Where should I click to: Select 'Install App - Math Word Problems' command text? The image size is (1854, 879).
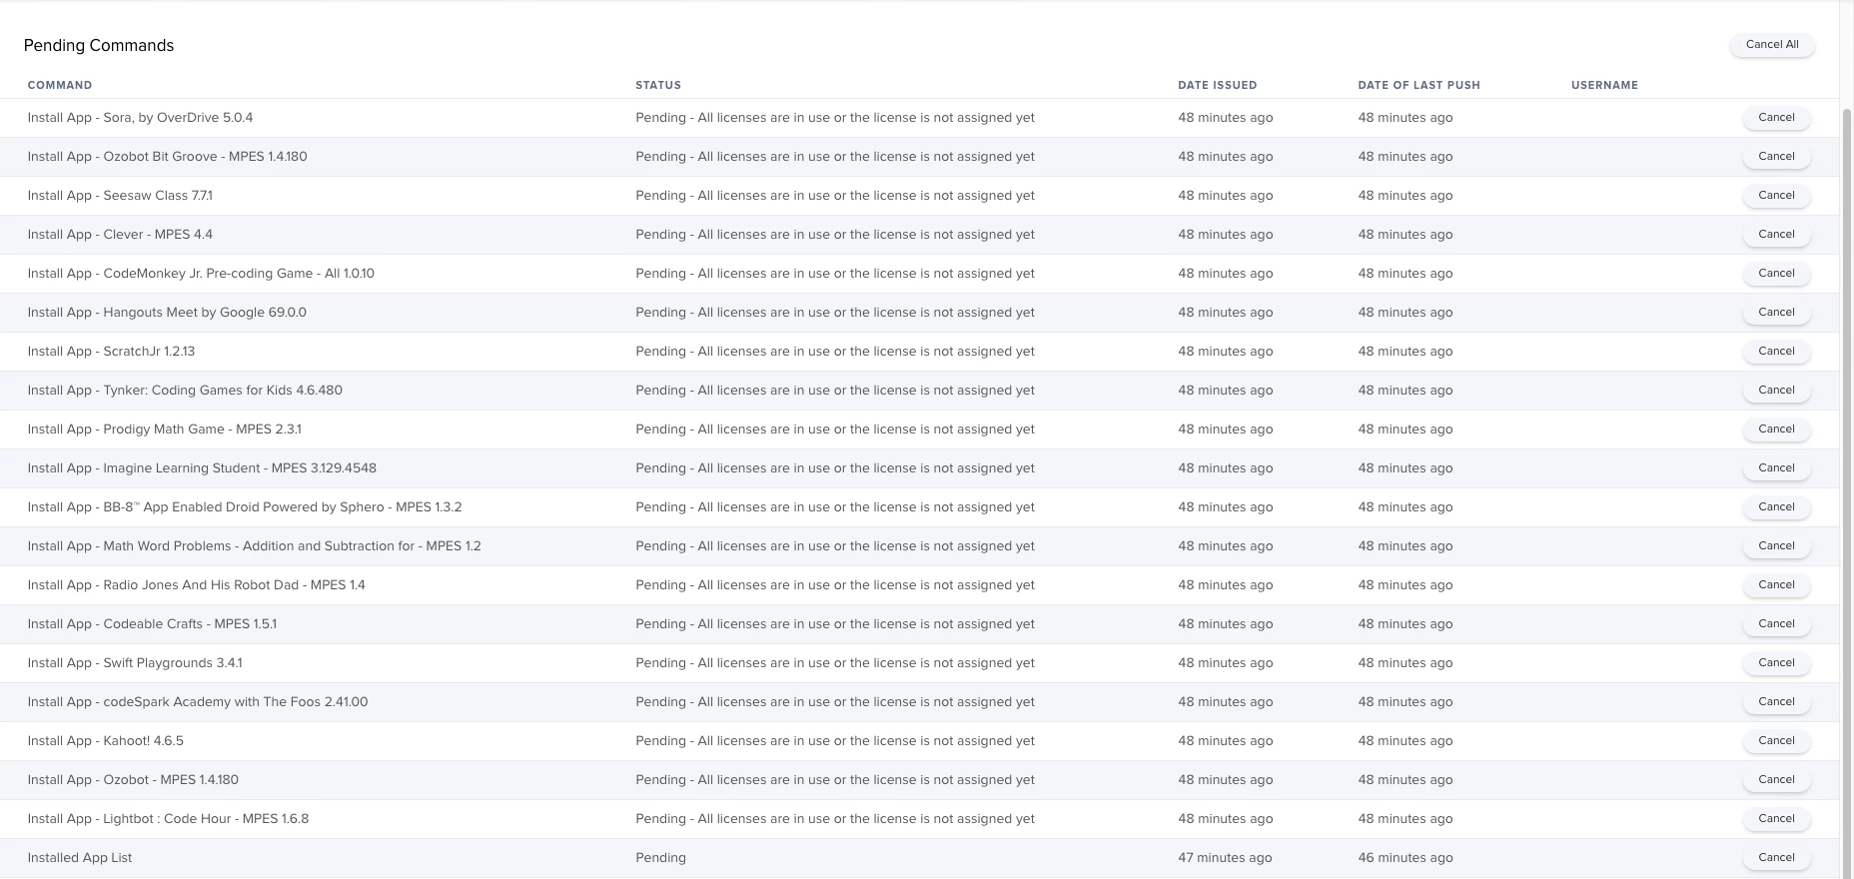254,546
